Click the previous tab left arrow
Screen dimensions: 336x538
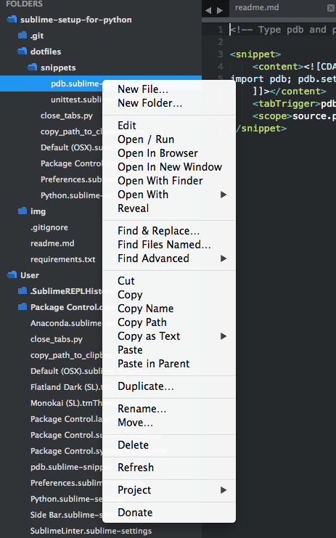208,10
